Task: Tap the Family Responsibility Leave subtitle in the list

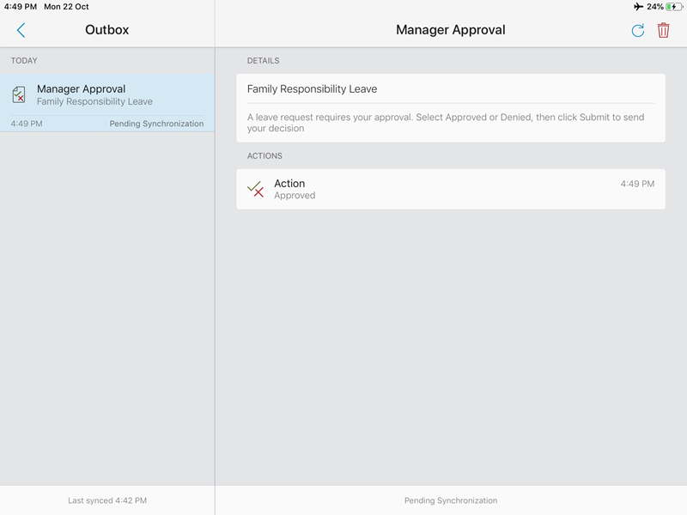Action: pos(94,101)
